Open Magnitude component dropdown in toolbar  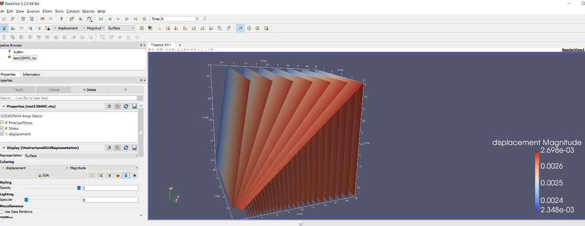coord(96,28)
